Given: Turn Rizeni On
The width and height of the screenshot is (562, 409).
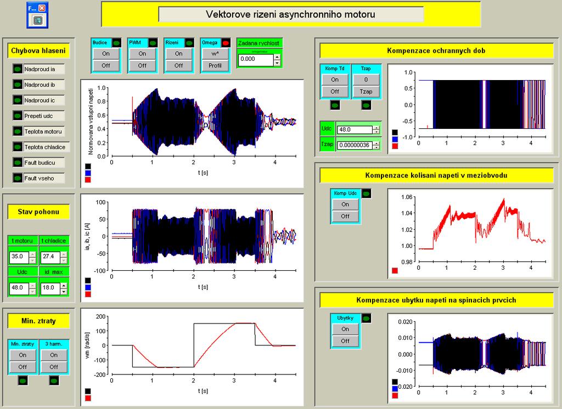Looking at the screenshot, I should [x=178, y=54].
